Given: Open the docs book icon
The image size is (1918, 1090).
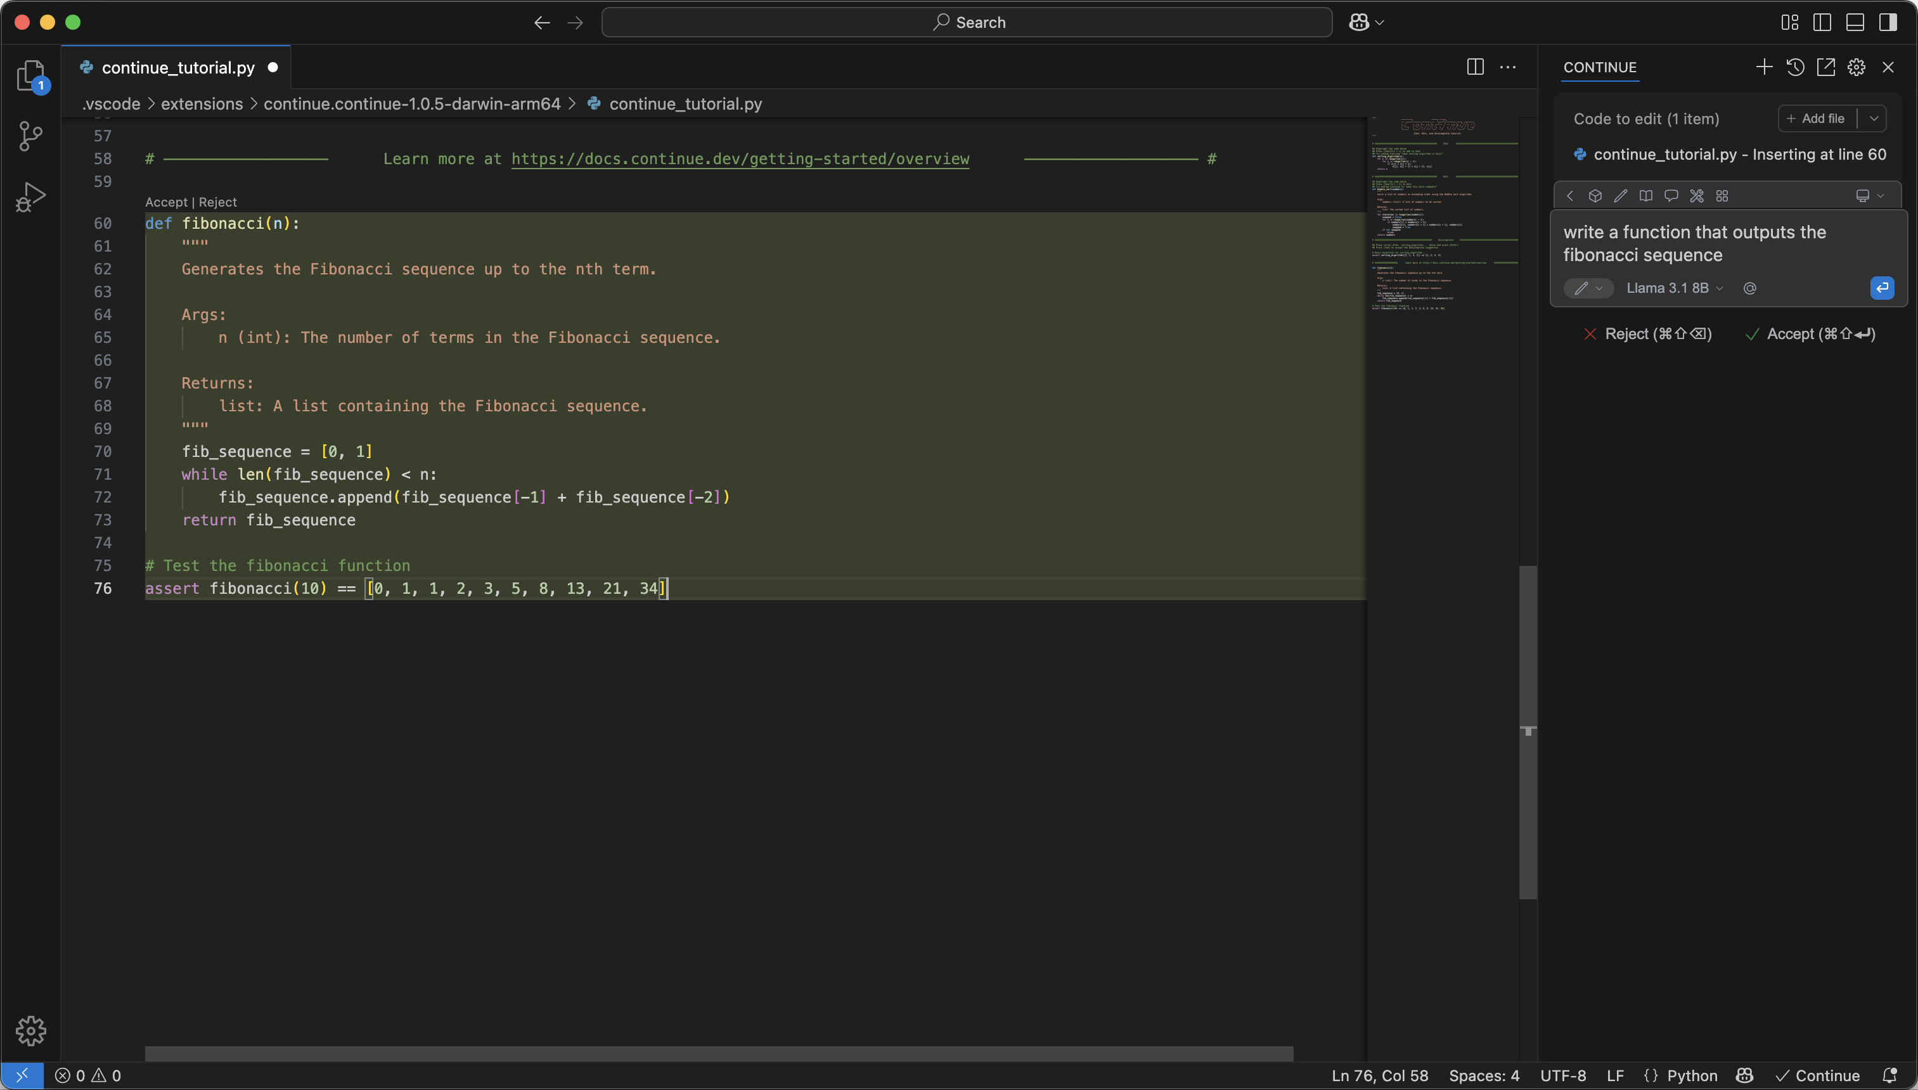Looking at the screenshot, I should [x=1645, y=195].
